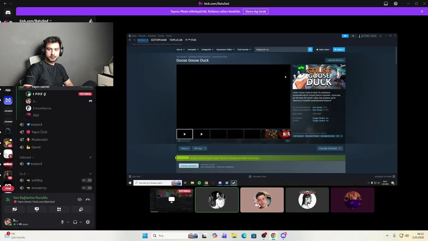
Task: Open the Steam notifications bell
Action: 353,36
